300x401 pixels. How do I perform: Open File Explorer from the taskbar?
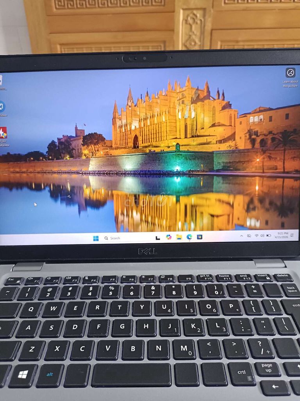tap(179, 237)
